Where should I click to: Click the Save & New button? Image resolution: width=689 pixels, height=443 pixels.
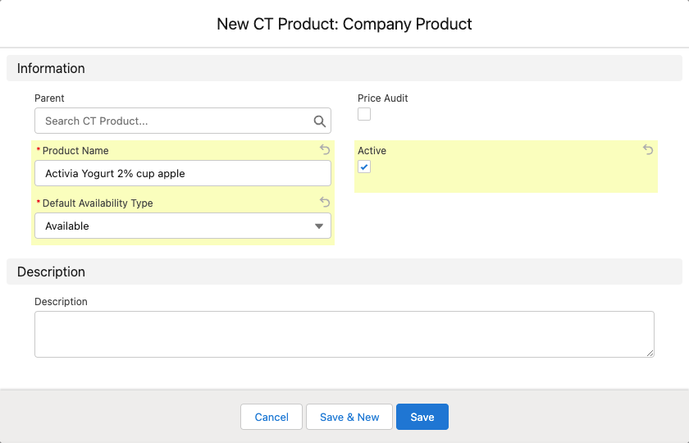[x=349, y=417]
